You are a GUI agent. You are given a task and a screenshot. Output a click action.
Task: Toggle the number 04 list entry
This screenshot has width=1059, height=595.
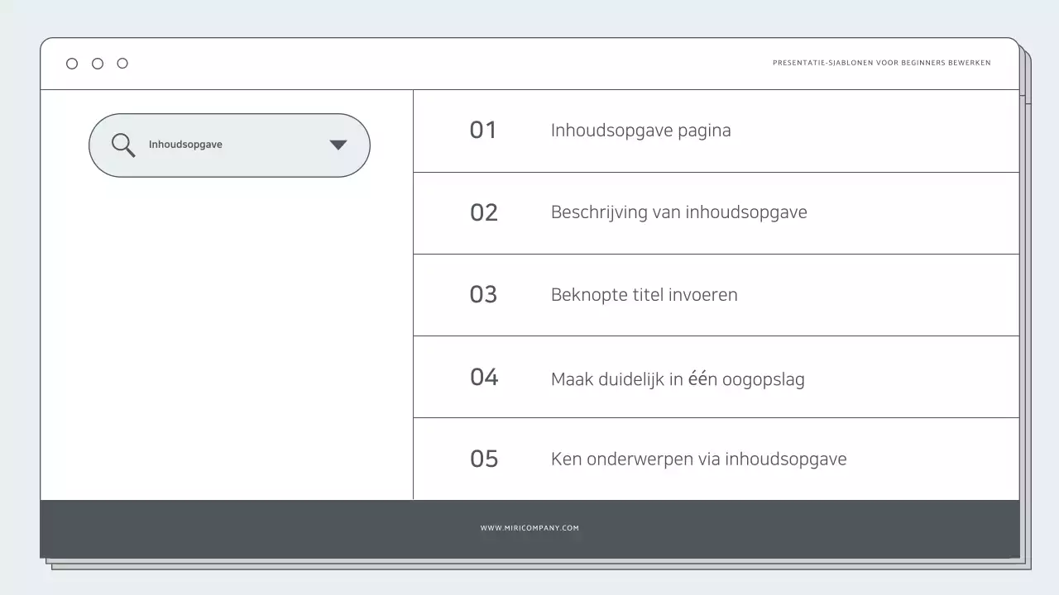click(483, 377)
